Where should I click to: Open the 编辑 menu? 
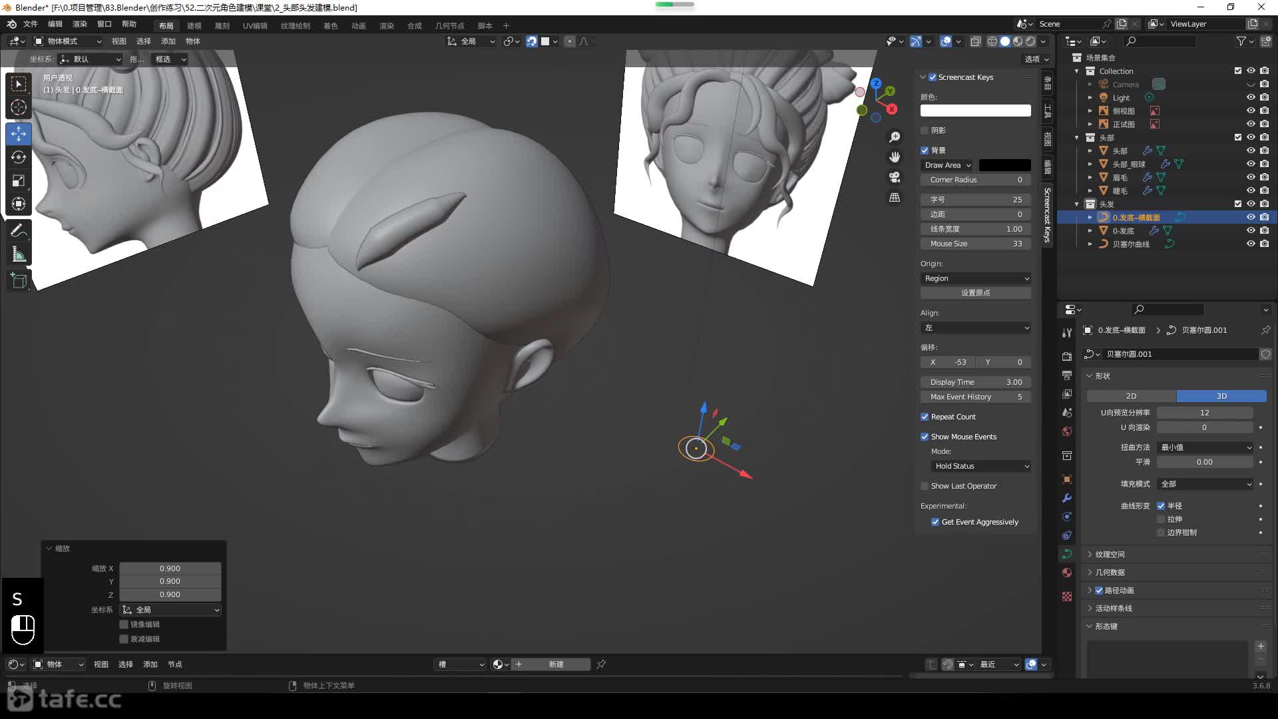tap(55, 24)
